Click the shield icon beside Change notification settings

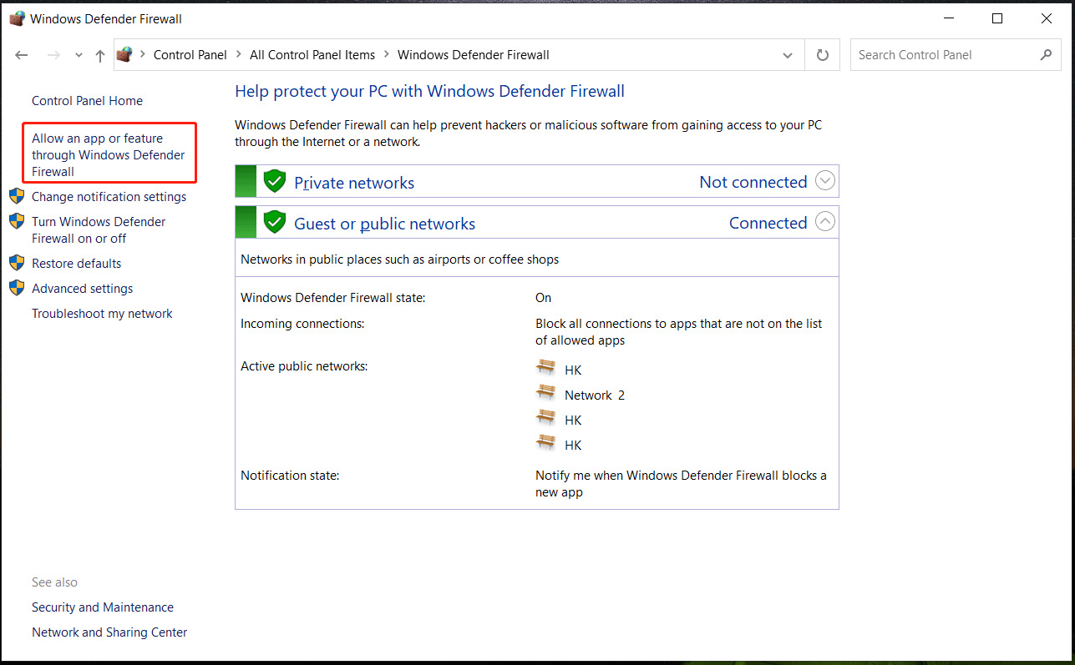(x=17, y=197)
